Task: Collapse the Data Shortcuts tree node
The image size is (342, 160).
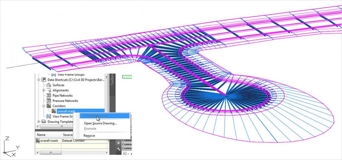Action: (39, 80)
